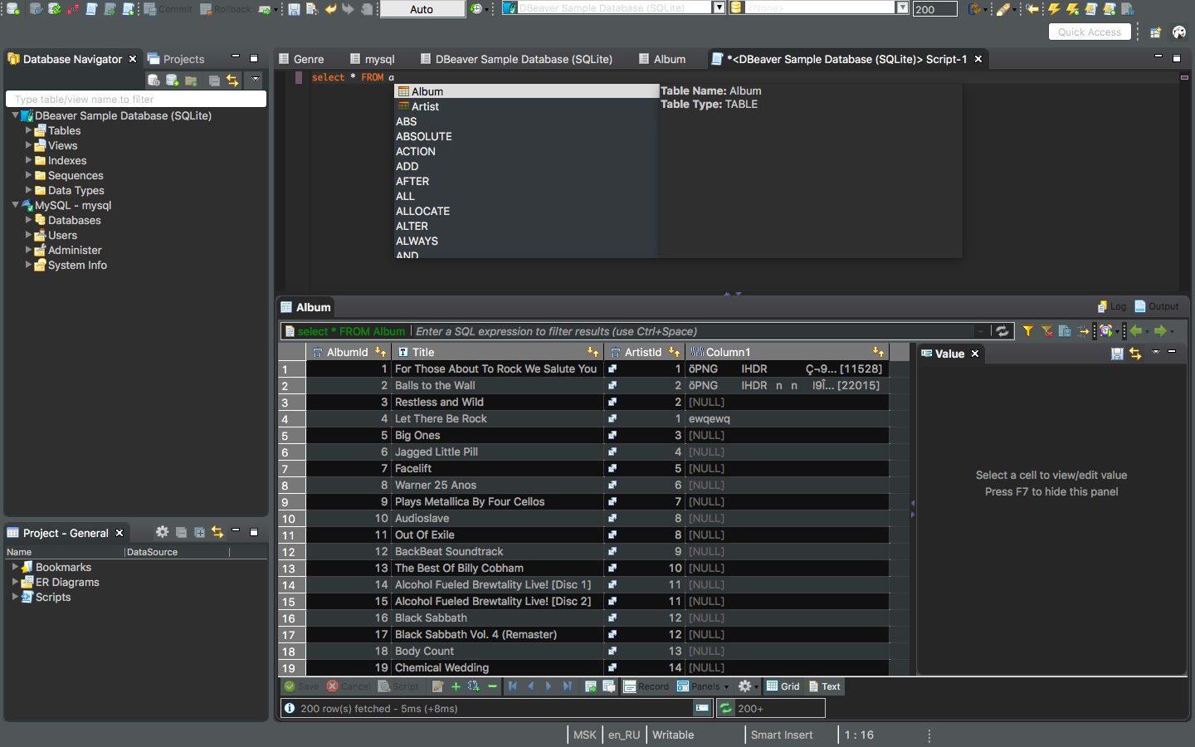The height and width of the screenshot is (747, 1195).
Task: Click the Open Perspective icon
Action: pos(1155,32)
